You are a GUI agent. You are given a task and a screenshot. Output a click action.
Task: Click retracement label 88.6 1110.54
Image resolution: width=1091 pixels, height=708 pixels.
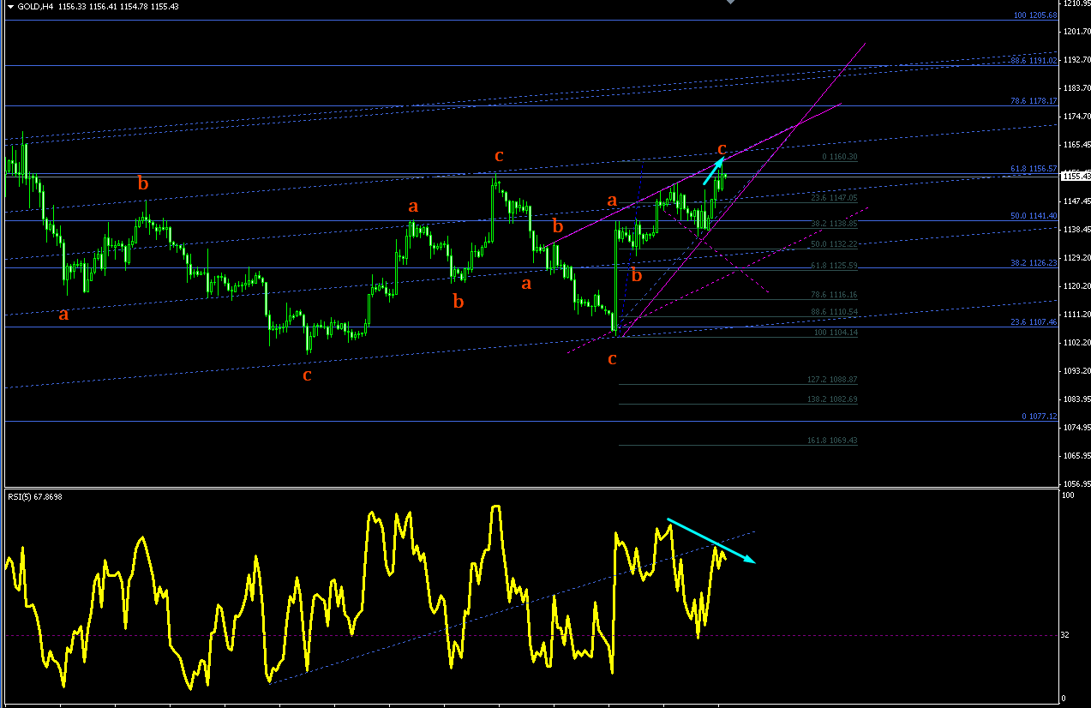point(835,312)
